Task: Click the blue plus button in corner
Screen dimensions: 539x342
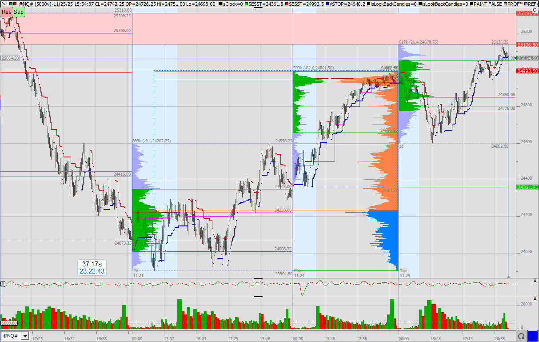Action: [532, 336]
